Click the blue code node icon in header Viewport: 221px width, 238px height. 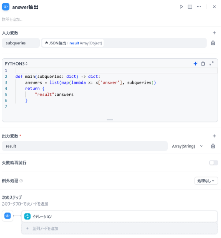point(5,7)
